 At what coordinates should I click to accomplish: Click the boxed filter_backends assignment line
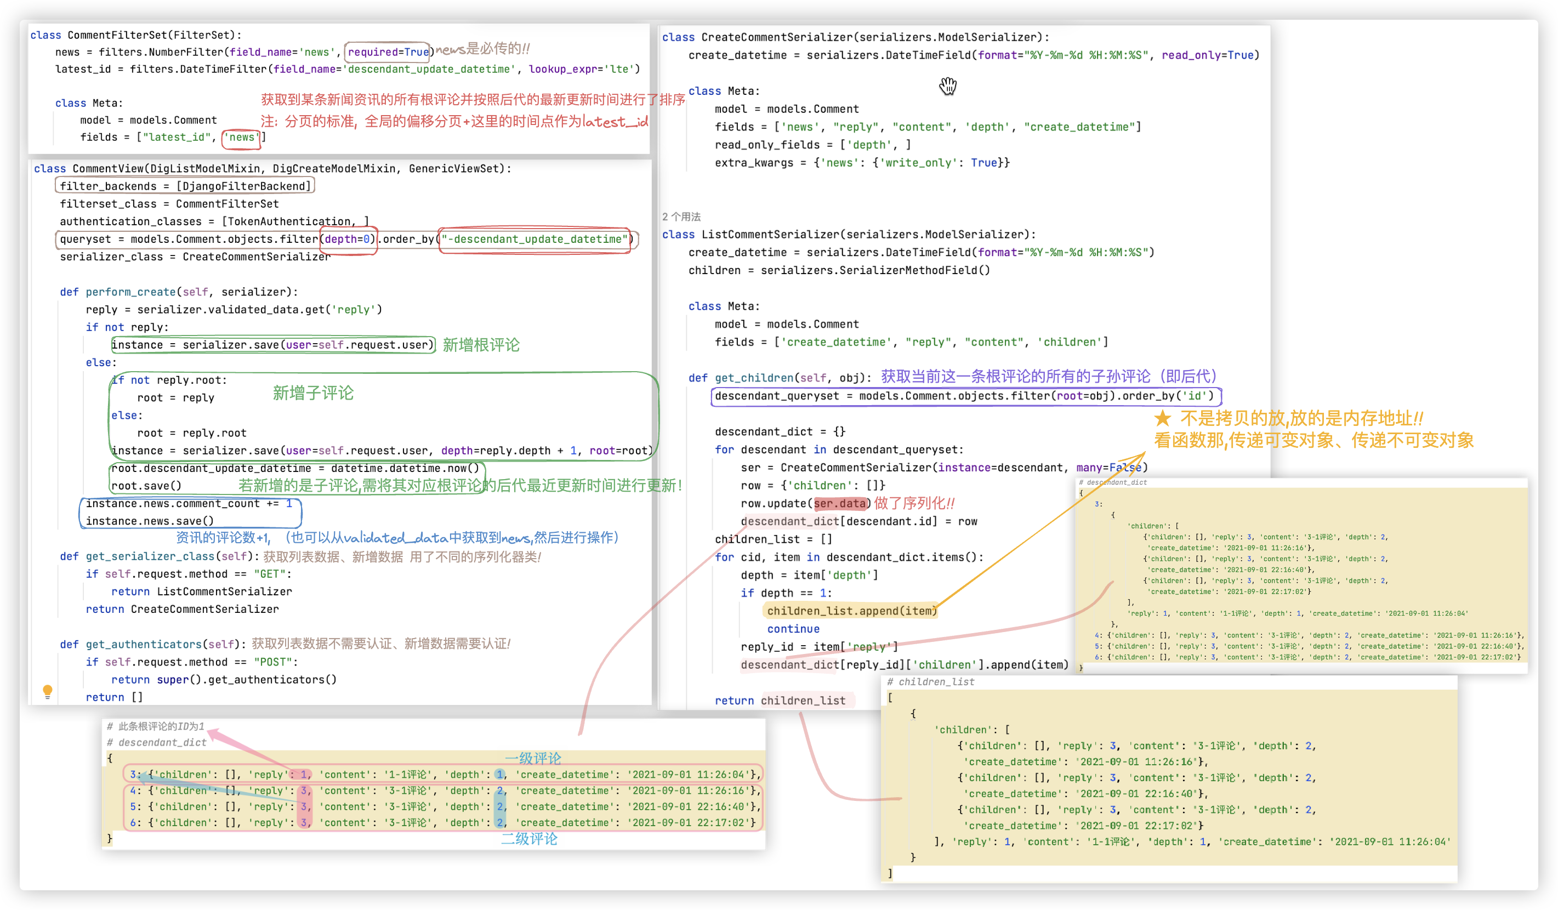pos(185,186)
